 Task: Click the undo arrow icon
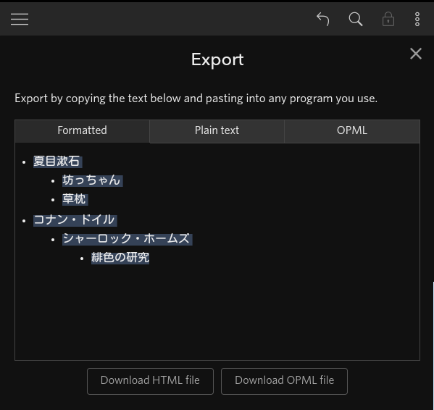tap(322, 19)
